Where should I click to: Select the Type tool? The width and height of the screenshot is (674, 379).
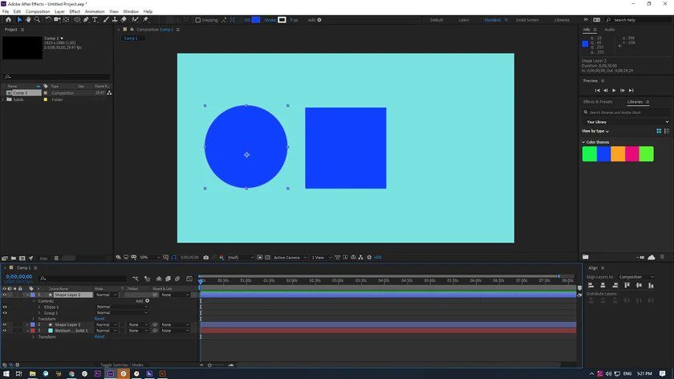coord(95,20)
